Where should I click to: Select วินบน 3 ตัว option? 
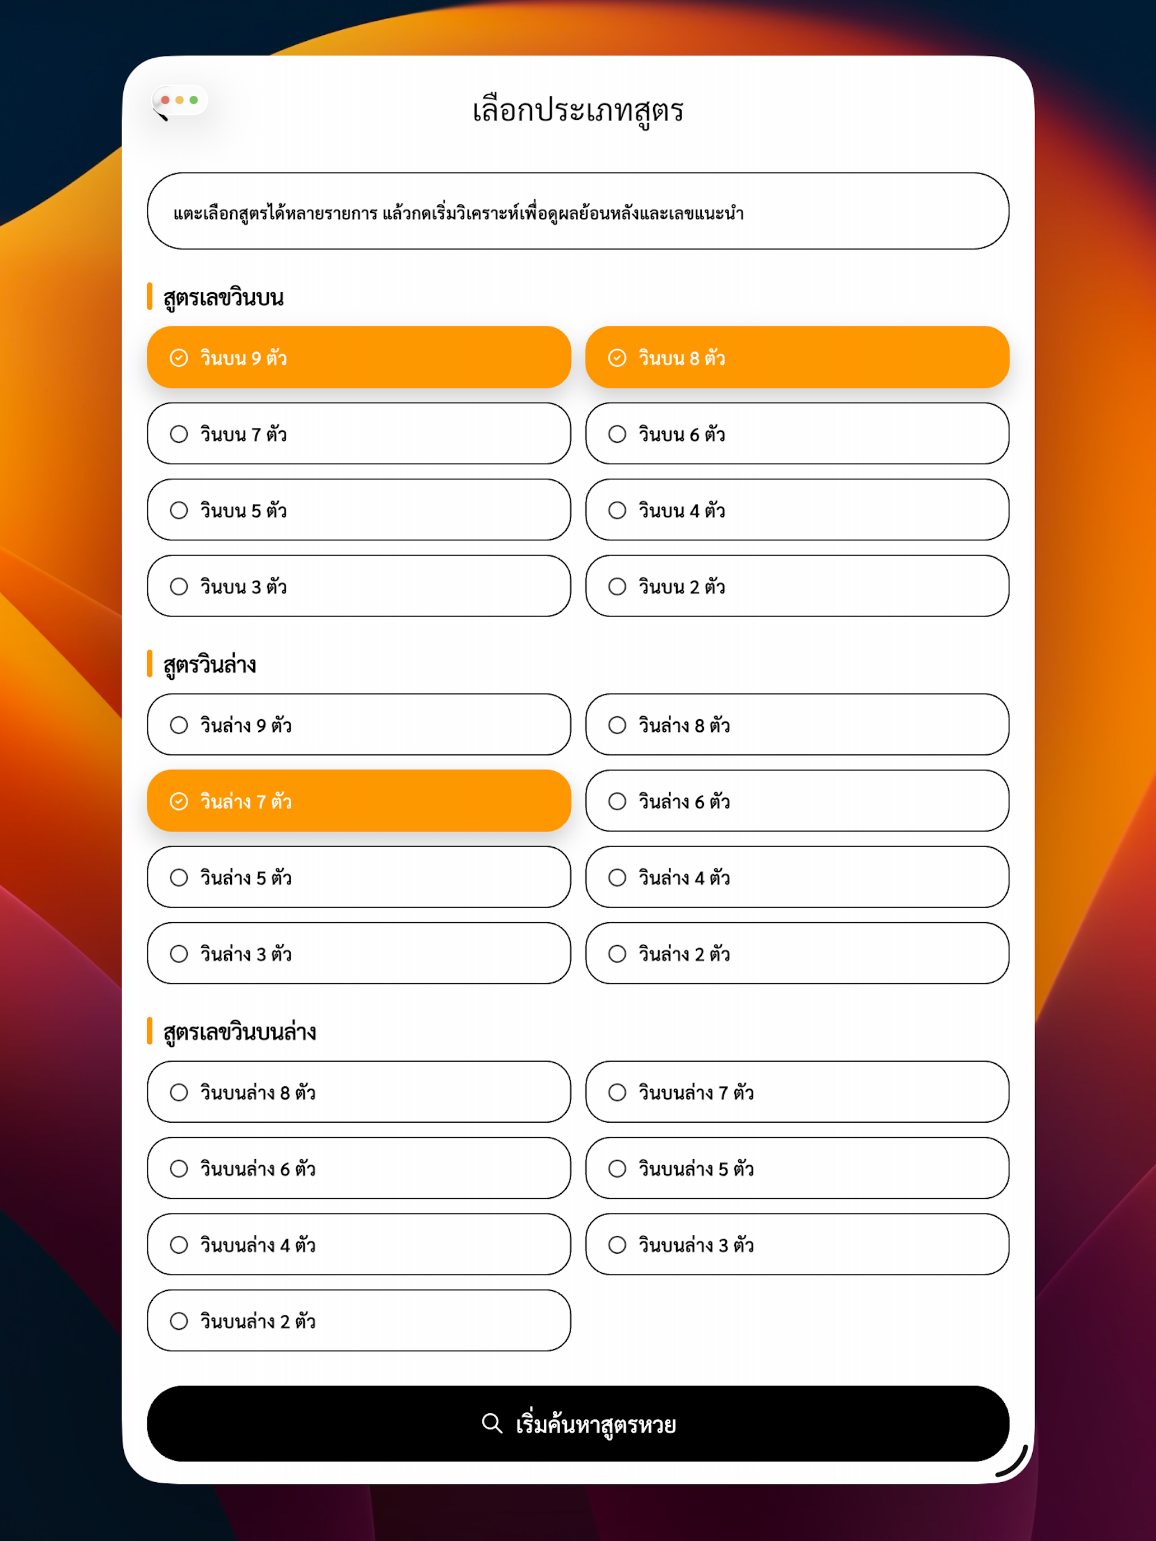click(x=359, y=586)
